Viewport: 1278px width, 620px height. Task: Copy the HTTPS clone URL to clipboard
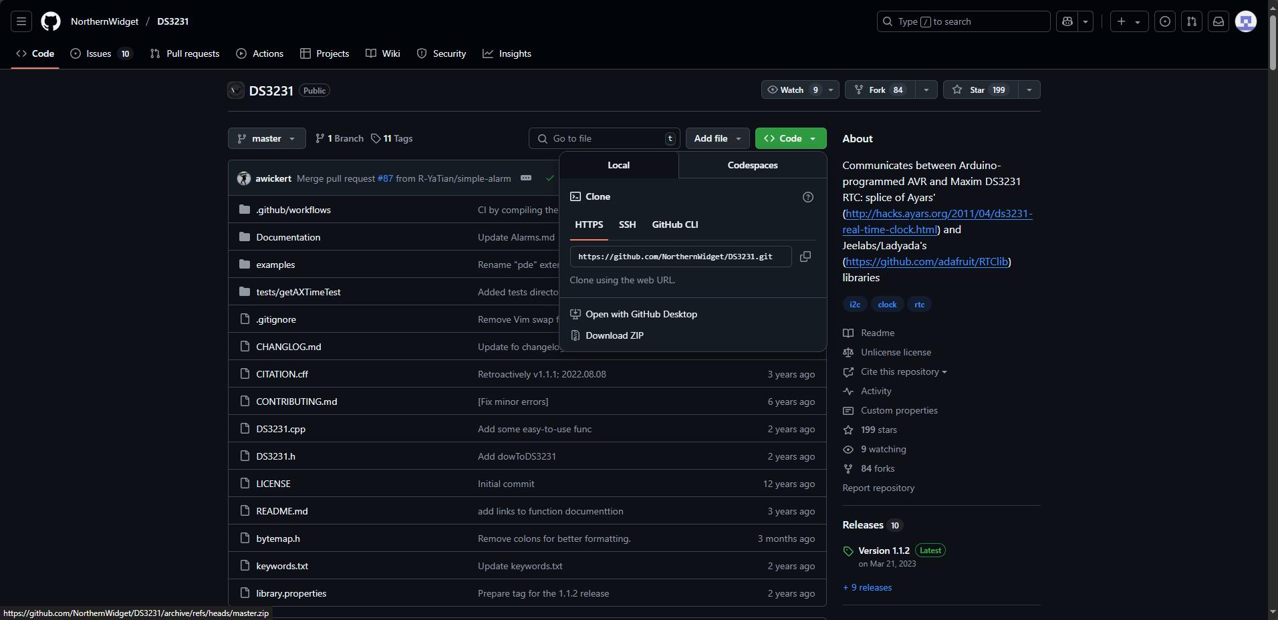pyautogui.click(x=805, y=257)
